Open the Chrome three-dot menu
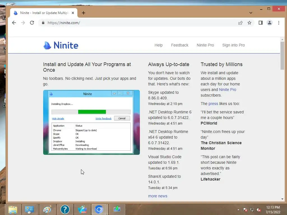 (279, 23)
